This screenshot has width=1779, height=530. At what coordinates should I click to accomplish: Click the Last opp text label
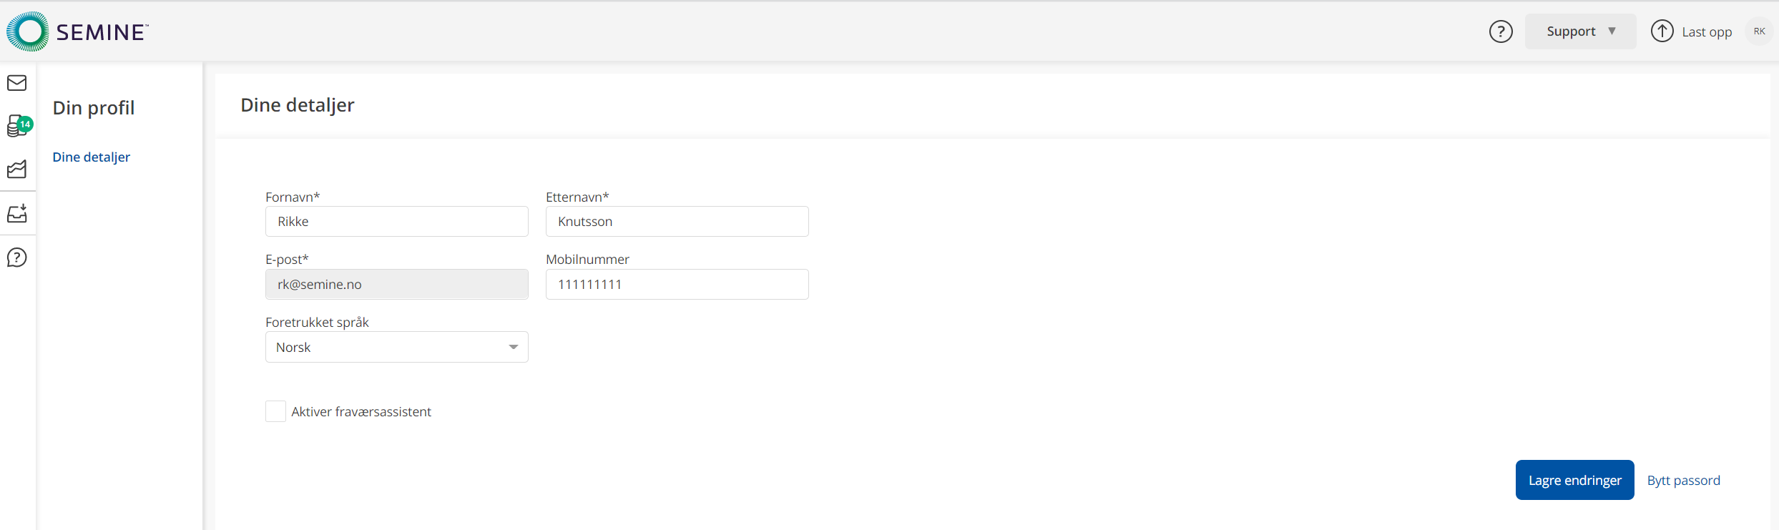pyautogui.click(x=1707, y=32)
